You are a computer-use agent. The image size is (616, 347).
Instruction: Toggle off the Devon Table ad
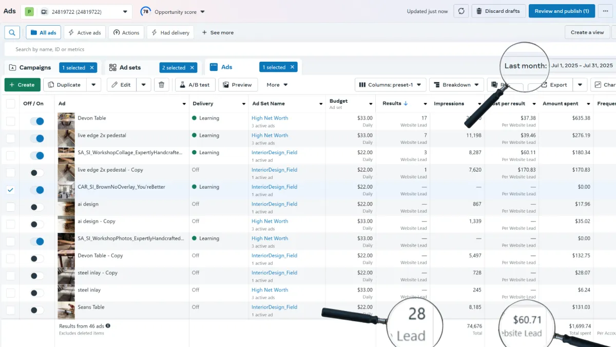click(37, 121)
